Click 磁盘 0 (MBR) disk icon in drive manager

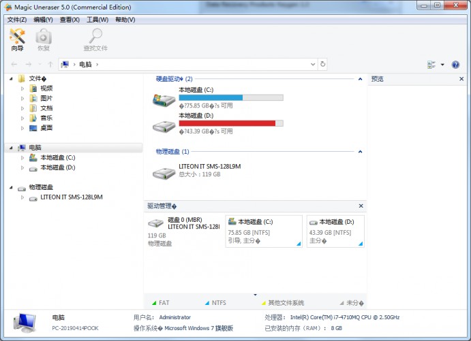pos(155,223)
